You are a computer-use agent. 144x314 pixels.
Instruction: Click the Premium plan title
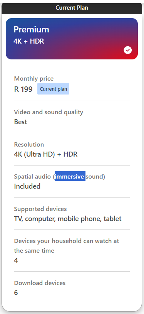click(x=32, y=29)
